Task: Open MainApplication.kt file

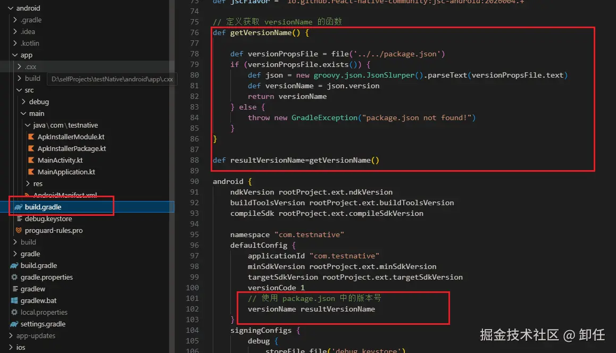Action: (x=66, y=172)
